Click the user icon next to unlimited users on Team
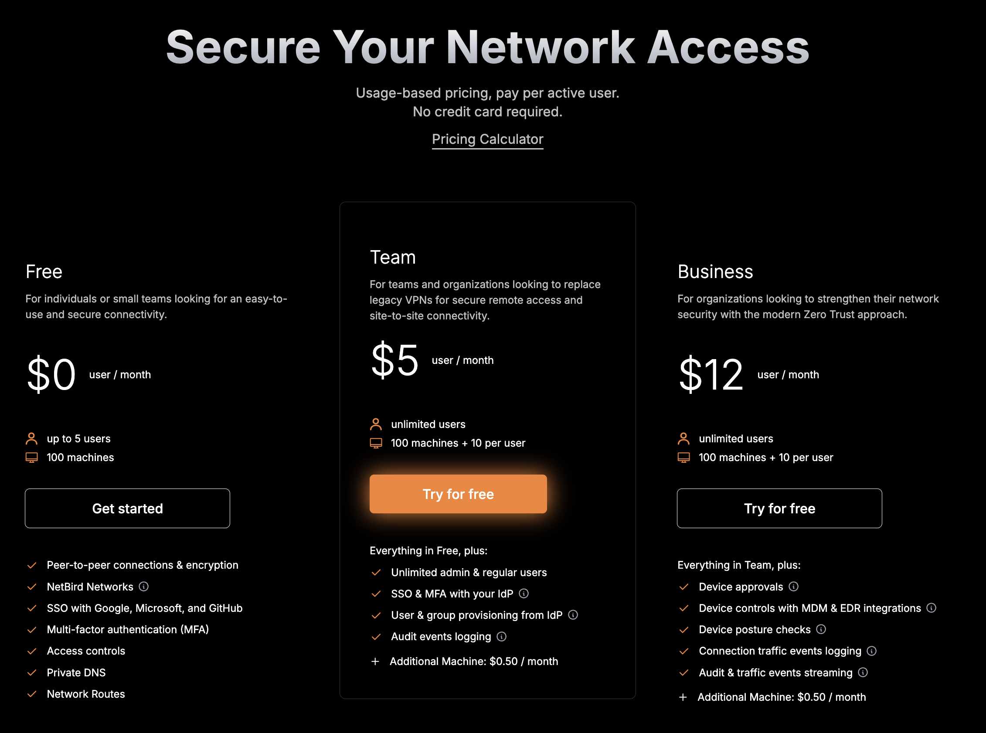Viewport: 986px width, 733px height. pyautogui.click(x=376, y=424)
